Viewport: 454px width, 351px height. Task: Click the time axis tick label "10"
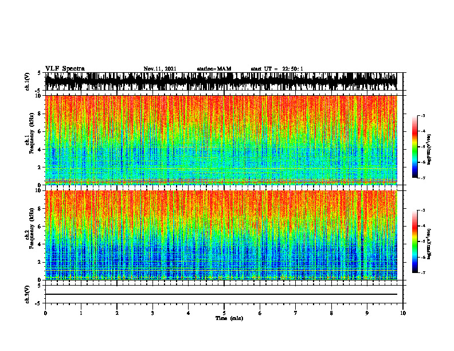click(403, 313)
